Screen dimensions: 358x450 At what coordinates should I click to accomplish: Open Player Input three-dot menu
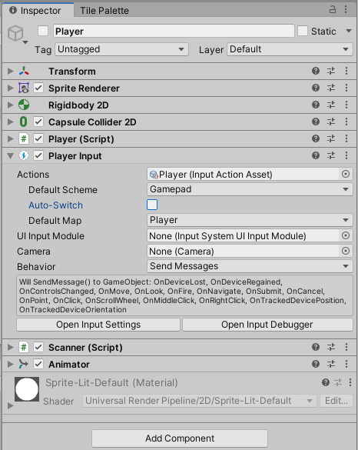coord(346,155)
